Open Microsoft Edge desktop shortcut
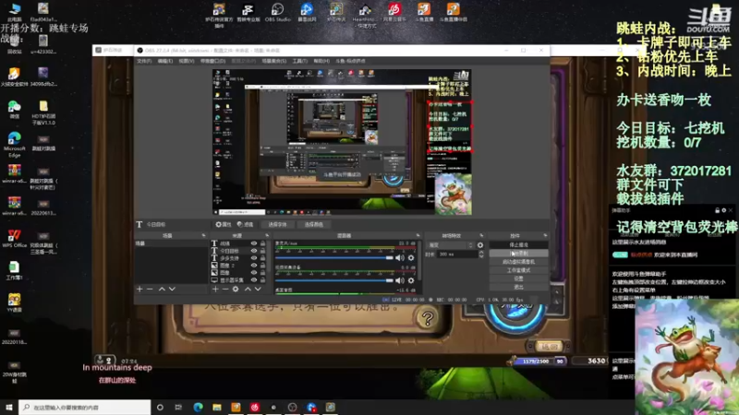The height and width of the screenshot is (415, 739). [x=14, y=145]
